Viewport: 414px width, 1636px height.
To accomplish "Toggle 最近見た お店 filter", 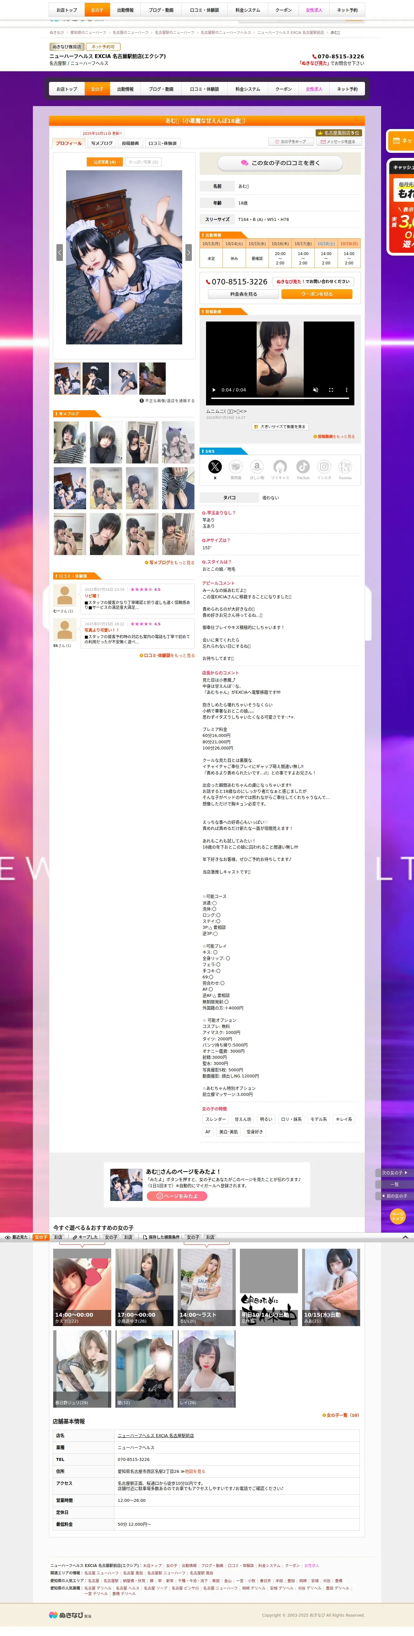I will click(58, 1237).
